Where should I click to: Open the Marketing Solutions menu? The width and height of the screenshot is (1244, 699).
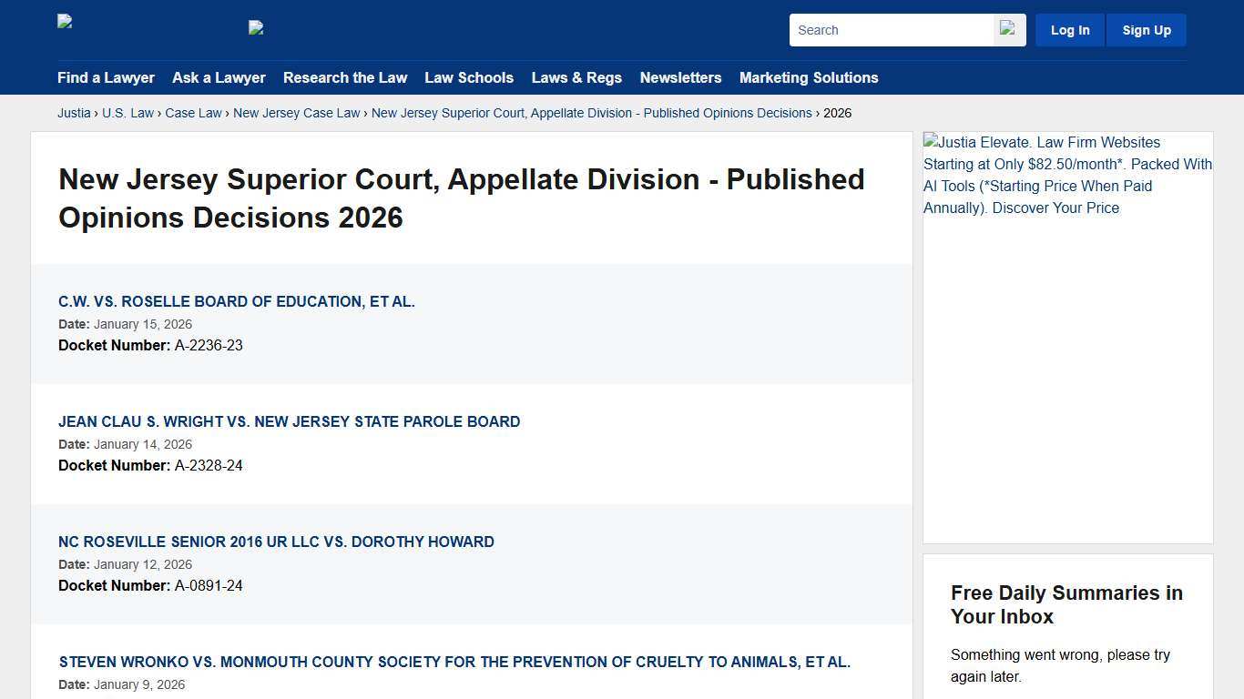(x=809, y=78)
